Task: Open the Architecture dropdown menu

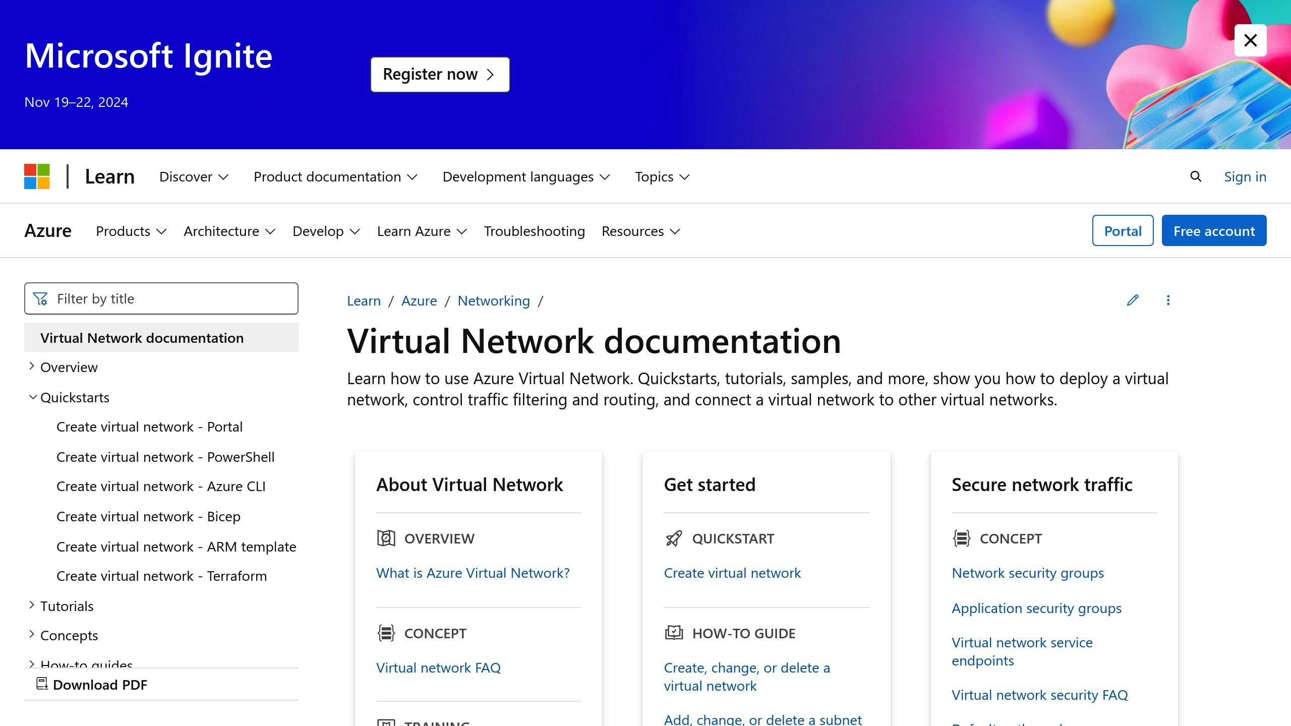Action: [x=228, y=230]
